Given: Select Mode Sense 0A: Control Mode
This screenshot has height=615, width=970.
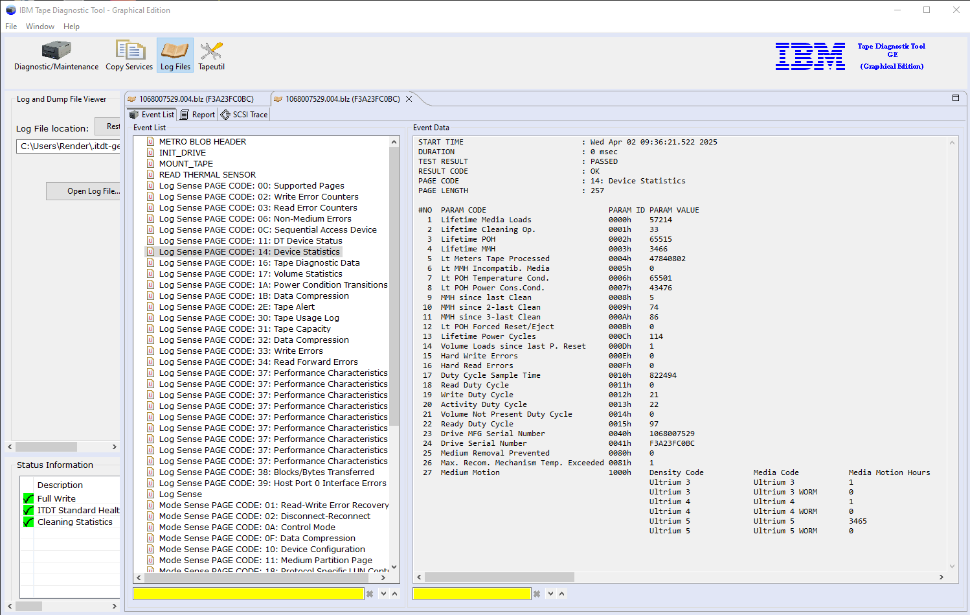Looking at the screenshot, I should [x=247, y=527].
